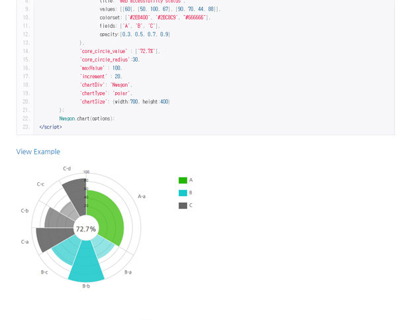
Task: Click the C-d axis label
Action: (x=67, y=169)
